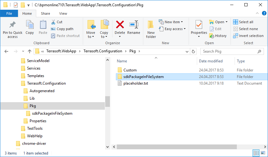Click the Delete red X icon
Viewport: 268px width, 157px height.
120,25
